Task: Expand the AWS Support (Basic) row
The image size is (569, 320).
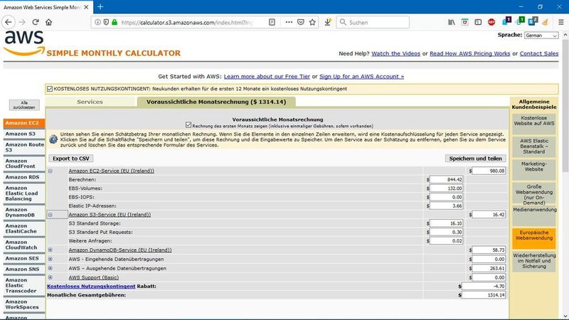Action: [50, 277]
